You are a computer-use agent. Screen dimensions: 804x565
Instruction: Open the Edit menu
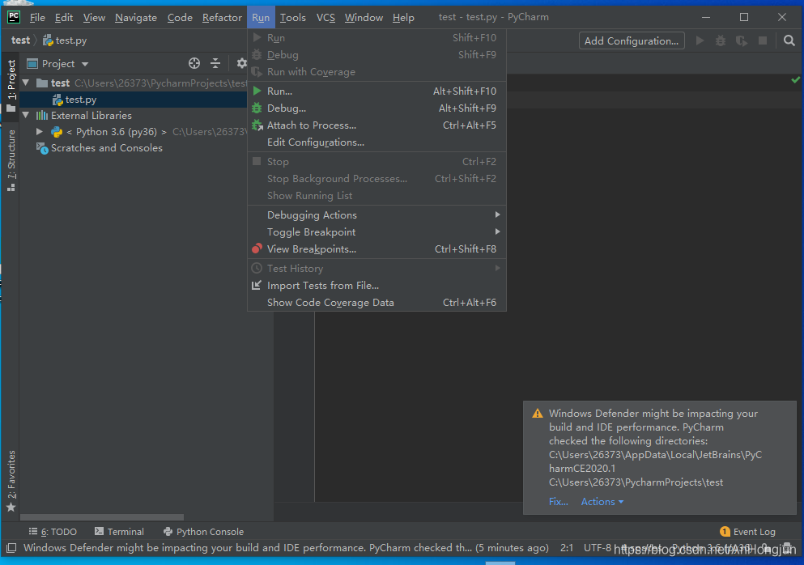(64, 18)
